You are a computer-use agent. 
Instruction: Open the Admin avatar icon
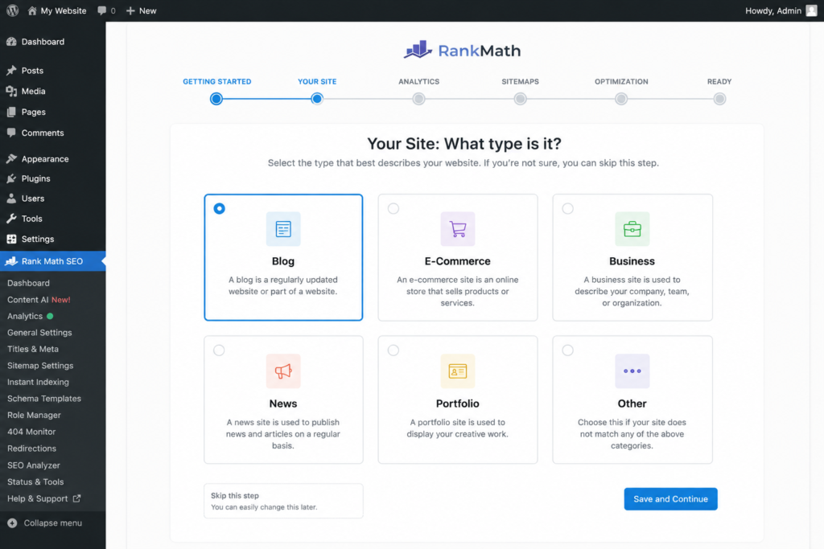tap(811, 10)
